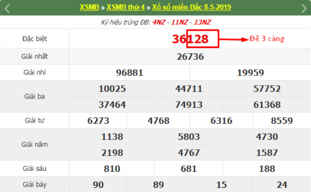
Task: Click Giải ba number 10025
Action: point(112,88)
